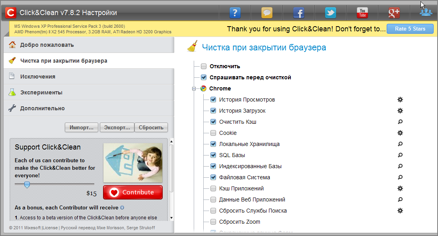Click magnifier icon next to Индексированные Базы
The image size is (438, 236).
click(x=400, y=166)
